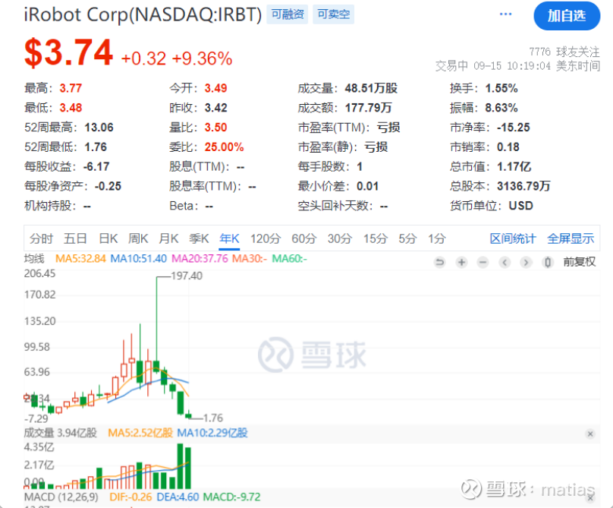613x508 pixels.
Task: Switch to the 5分 chart tab
Action: (407, 238)
